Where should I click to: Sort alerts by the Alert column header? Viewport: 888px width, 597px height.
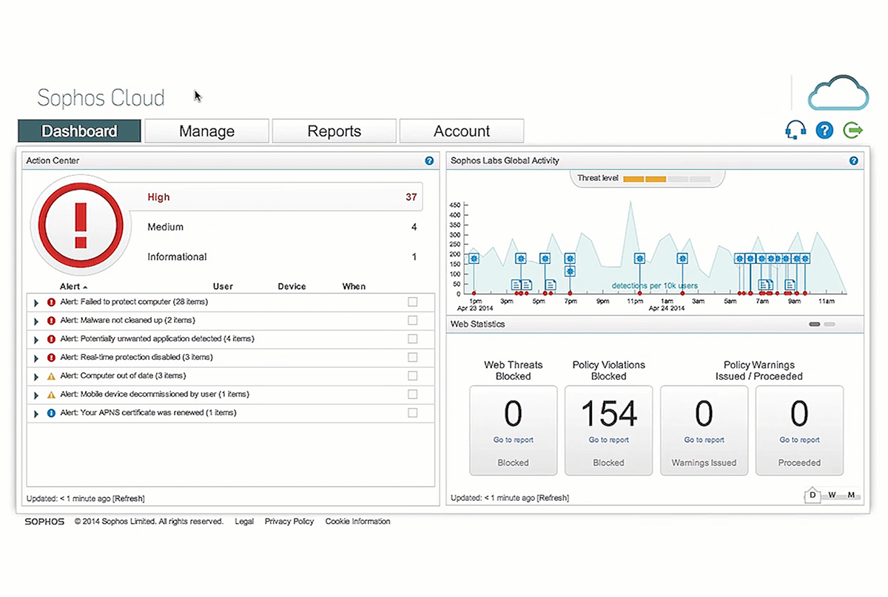tap(70, 287)
